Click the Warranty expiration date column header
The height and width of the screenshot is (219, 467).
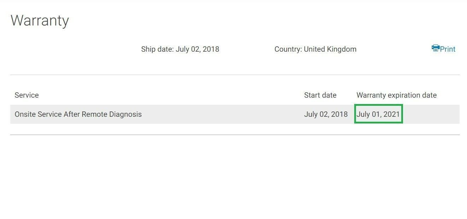point(397,95)
